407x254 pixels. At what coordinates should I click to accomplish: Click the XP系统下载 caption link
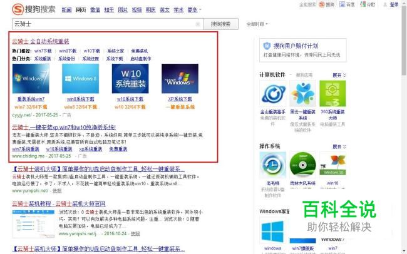(180, 99)
